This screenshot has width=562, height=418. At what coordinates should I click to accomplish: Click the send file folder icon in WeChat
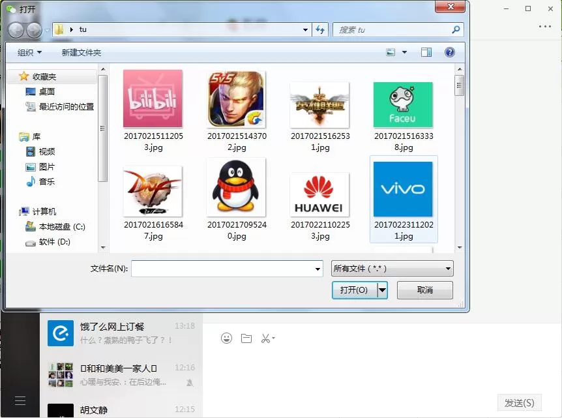tap(246, 338)
